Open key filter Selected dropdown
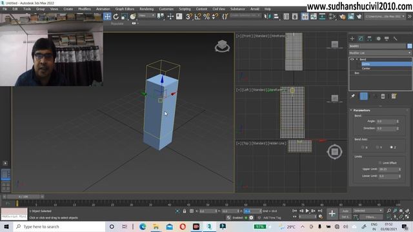Viewport: 413px width, 232px height. pyautogui.click(x=368, y=211)
